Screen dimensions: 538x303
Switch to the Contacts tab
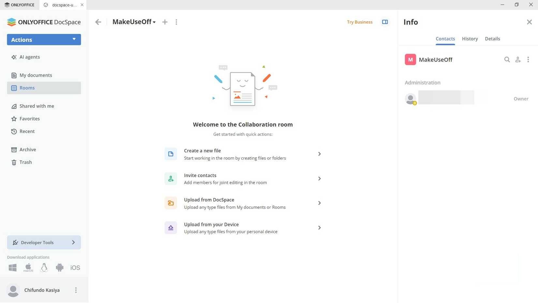(x=445, y=39)
